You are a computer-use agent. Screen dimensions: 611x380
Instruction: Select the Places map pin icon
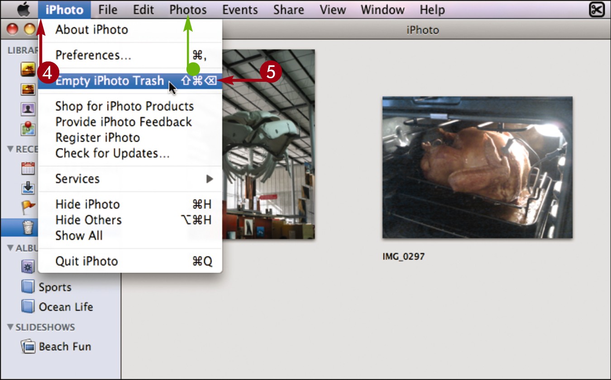[28, 129]
